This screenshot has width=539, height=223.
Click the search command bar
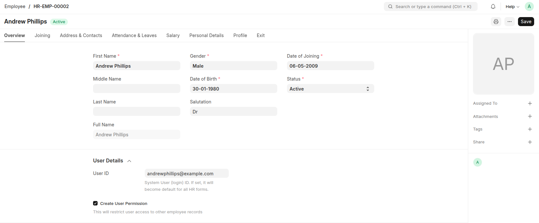431,6
